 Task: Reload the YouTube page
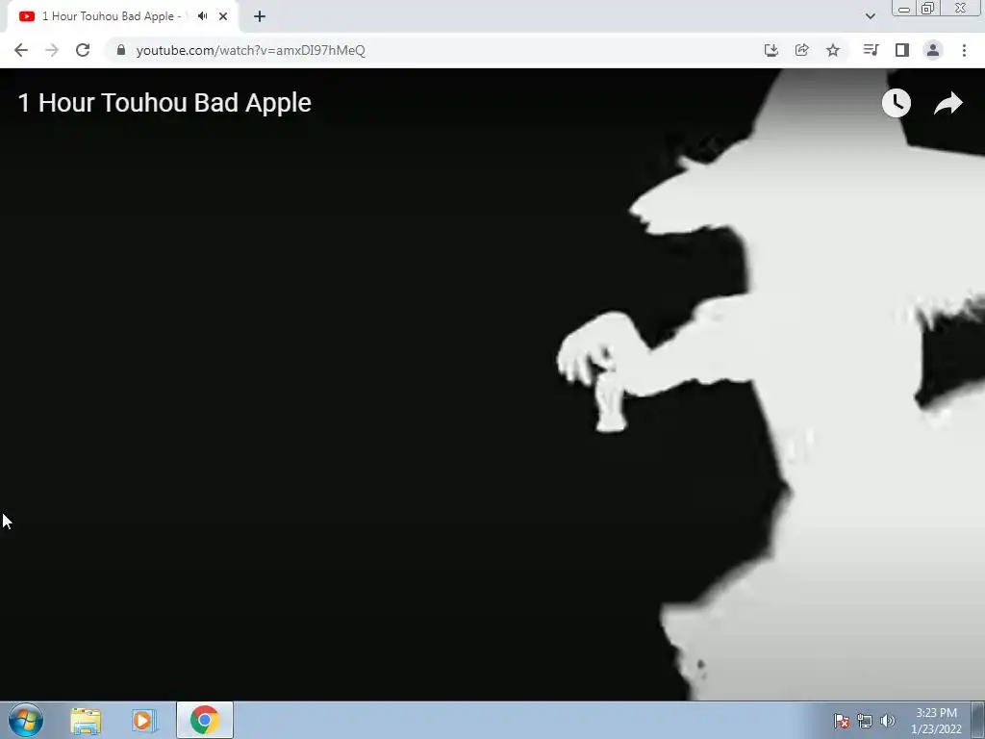click(x=83, y=50)
